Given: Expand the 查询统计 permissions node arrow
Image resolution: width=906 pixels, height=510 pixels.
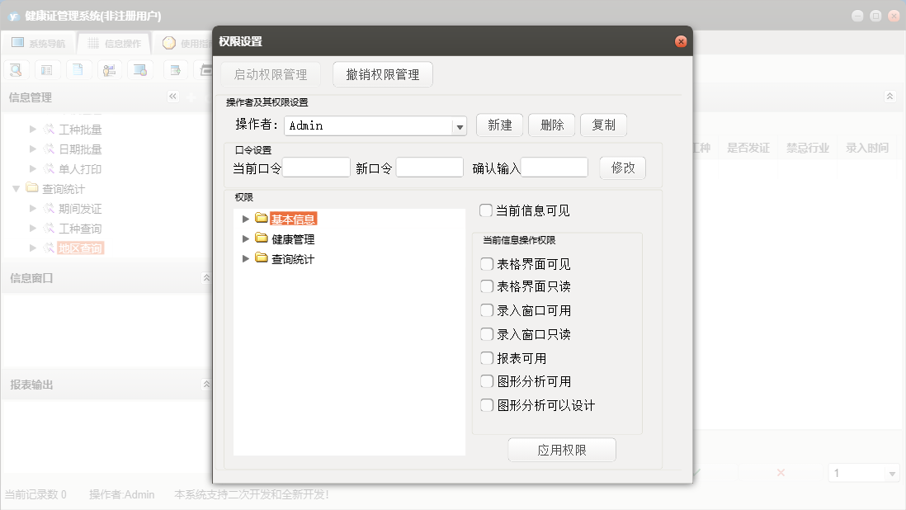Looking at the screenshot, I should pos(245,258).
